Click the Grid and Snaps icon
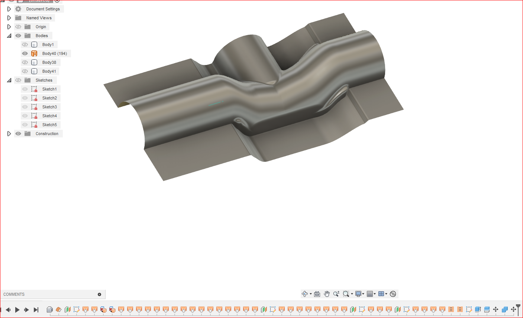523x318 pixels. coord(369,294)
